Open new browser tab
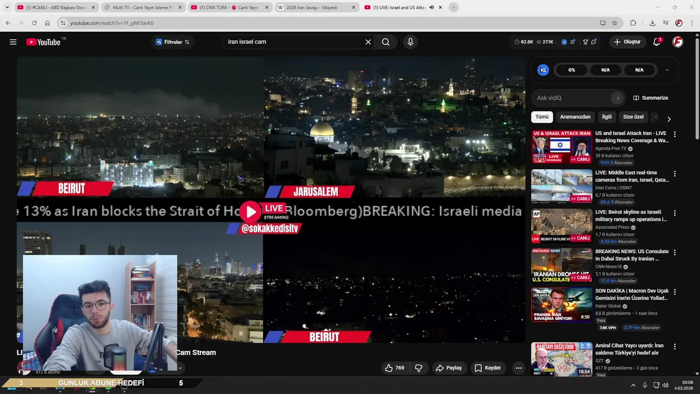Viewport: 700px width, 394px height. click(x=453, y=8)
